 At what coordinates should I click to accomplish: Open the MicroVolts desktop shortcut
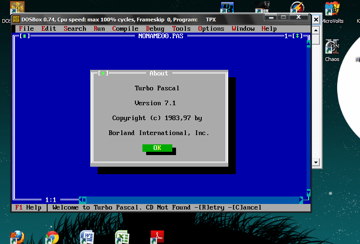[332, 12]
